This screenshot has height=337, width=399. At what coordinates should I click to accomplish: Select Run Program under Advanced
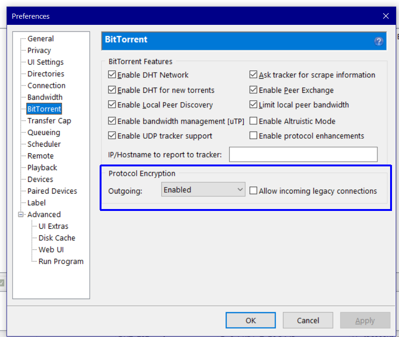[x=61, y=262]
